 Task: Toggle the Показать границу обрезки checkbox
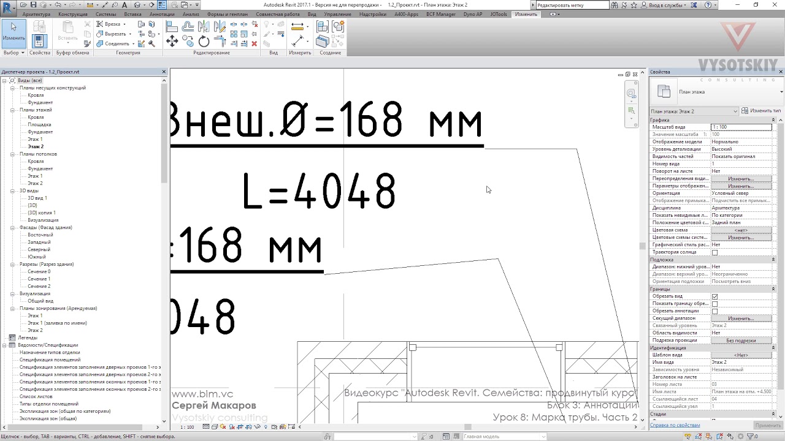pyautogui.click(x=714, y=304)
